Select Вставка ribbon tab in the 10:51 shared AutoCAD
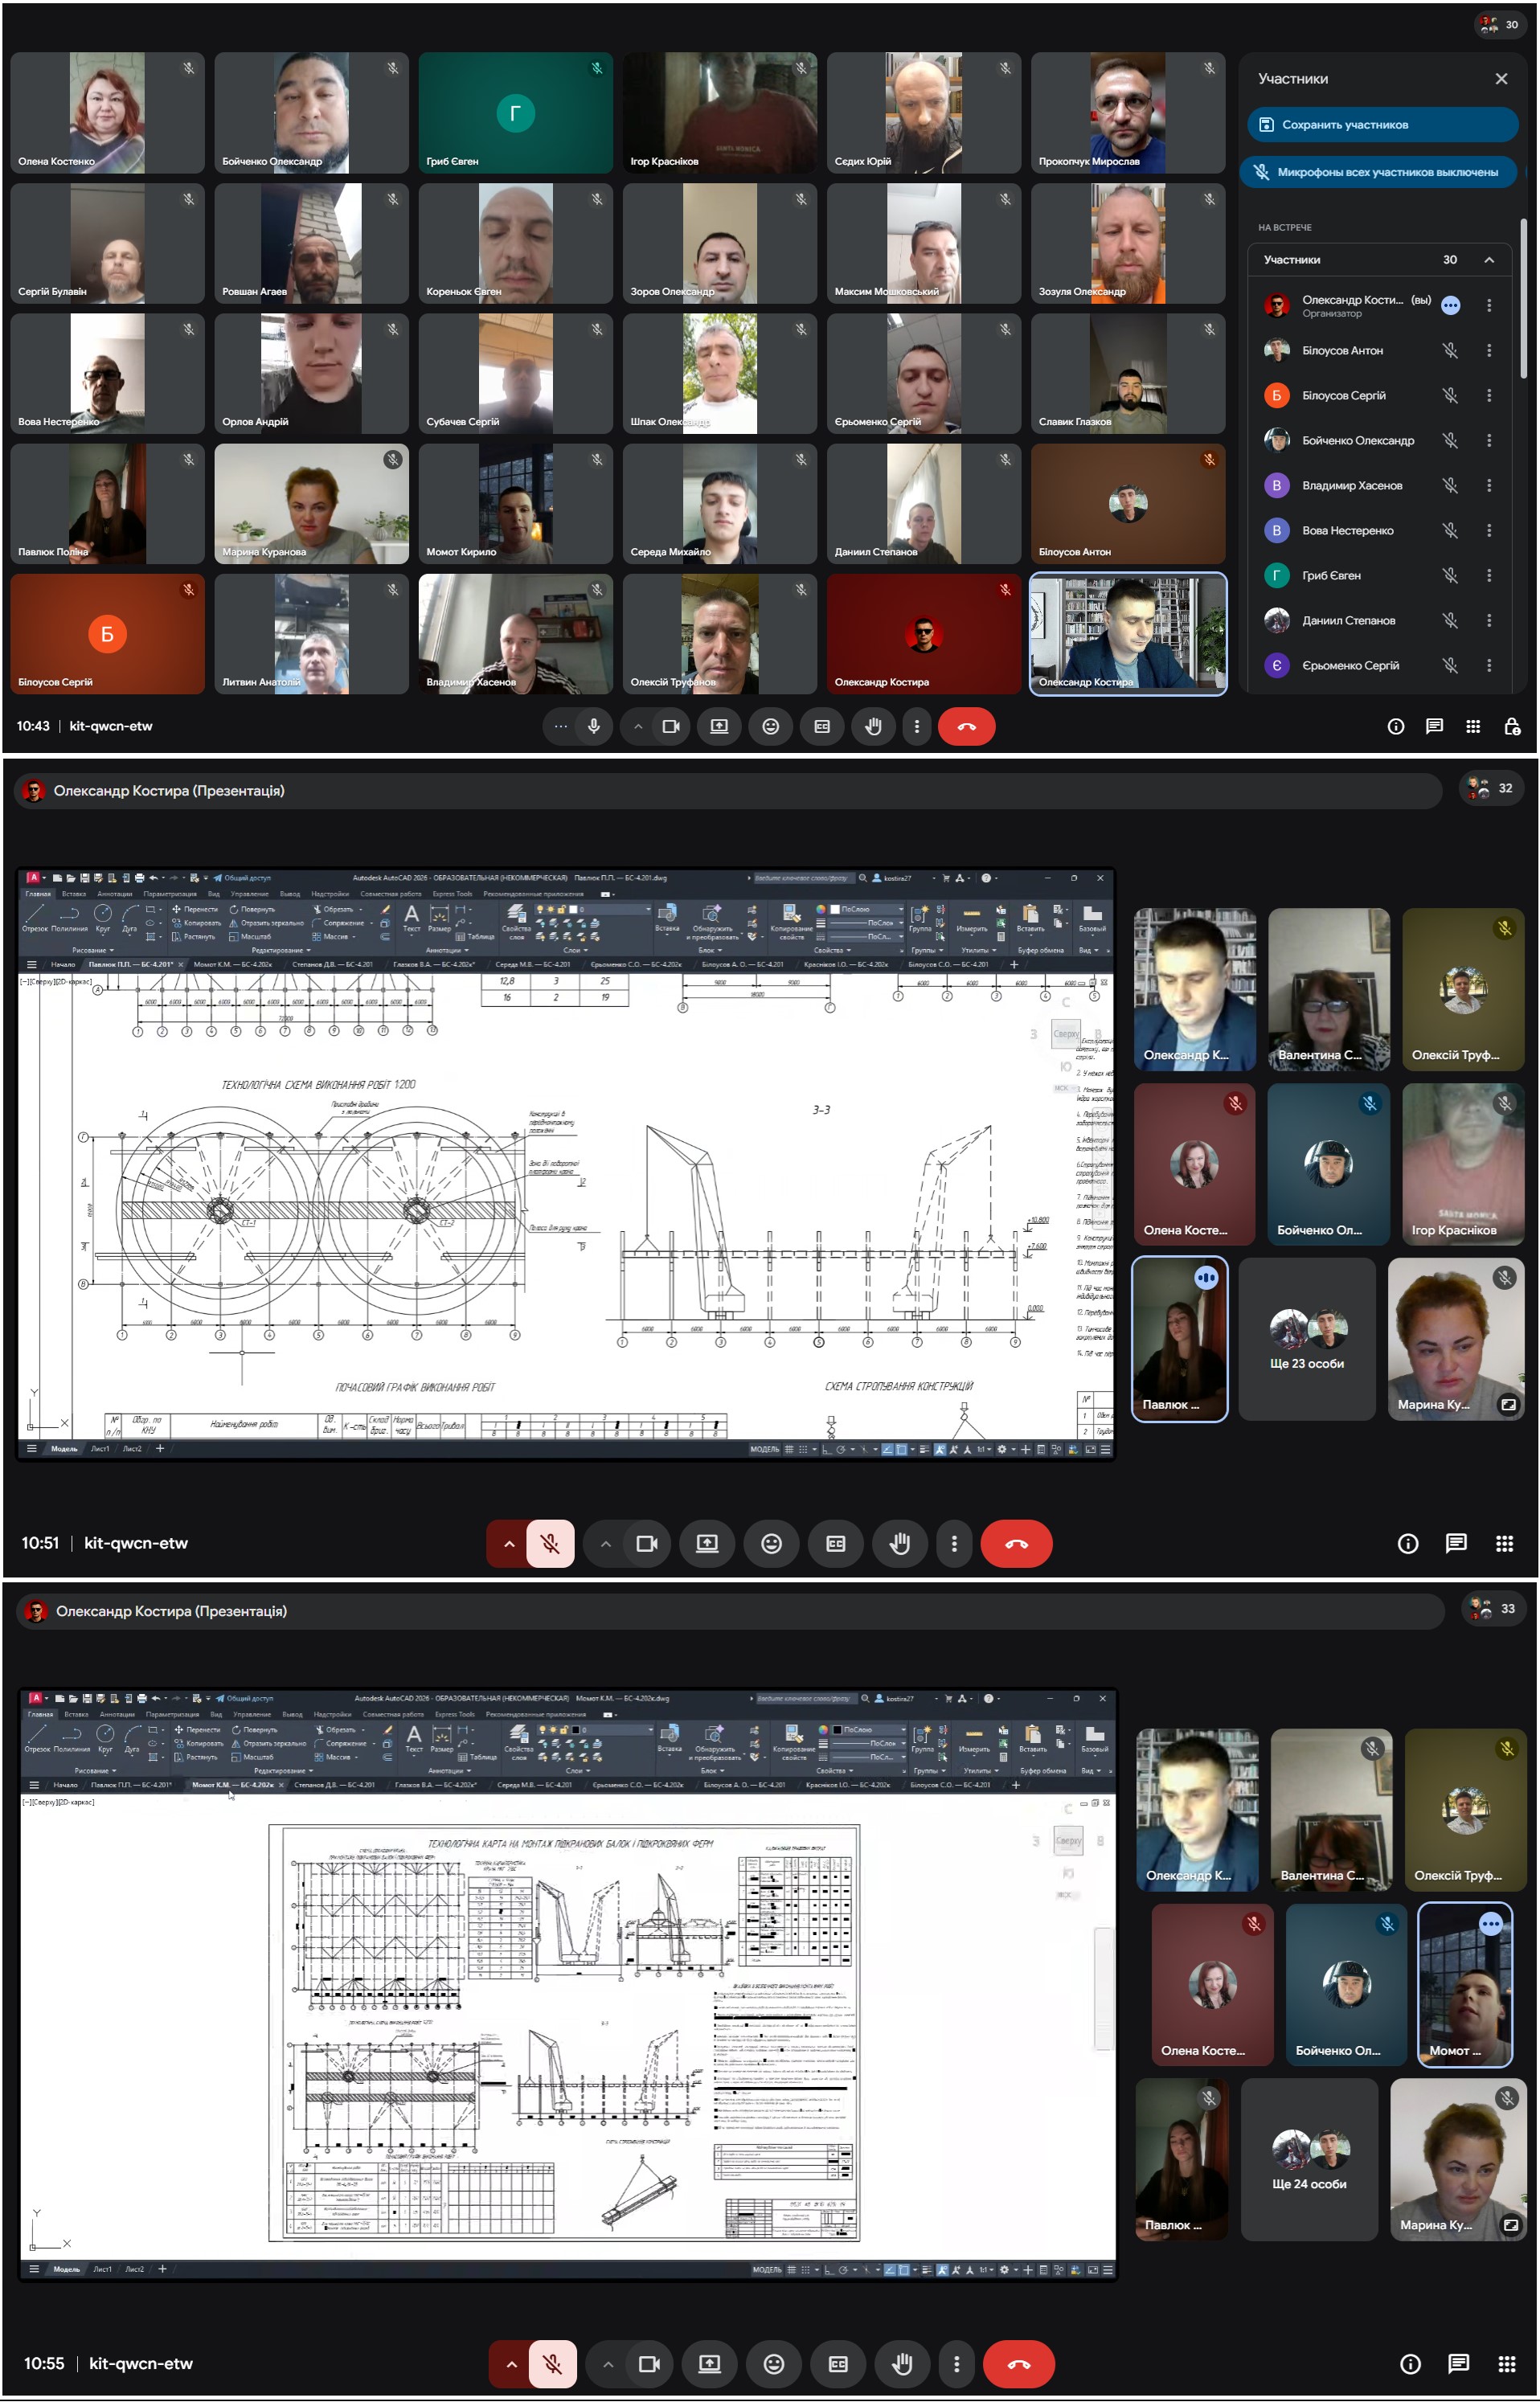 pos(74,894)
